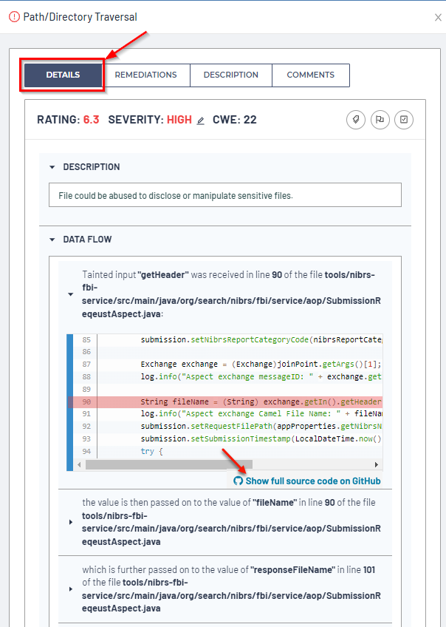Screen dimensions: 446x627
Task: Go to the Comments tab
Action: click(x=310, y=75)
